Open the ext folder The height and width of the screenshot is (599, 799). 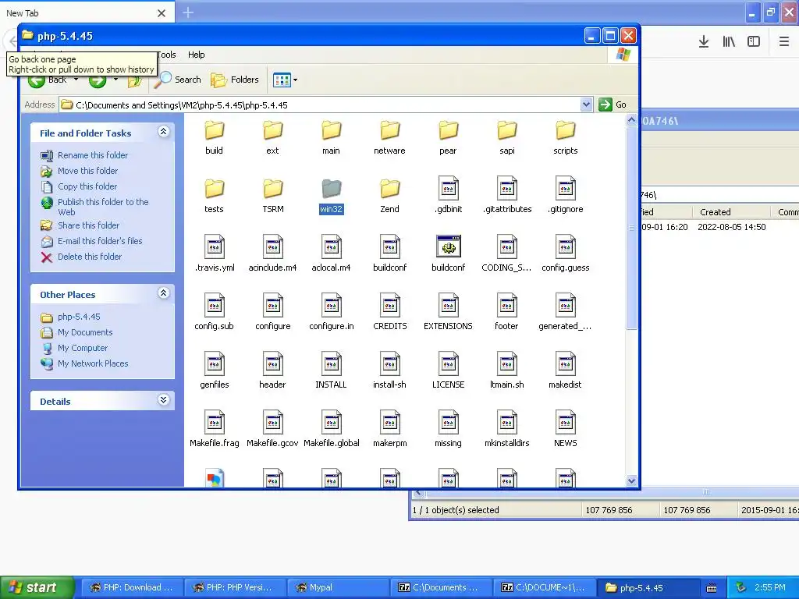pyautogui.click(x=272, y=137)
